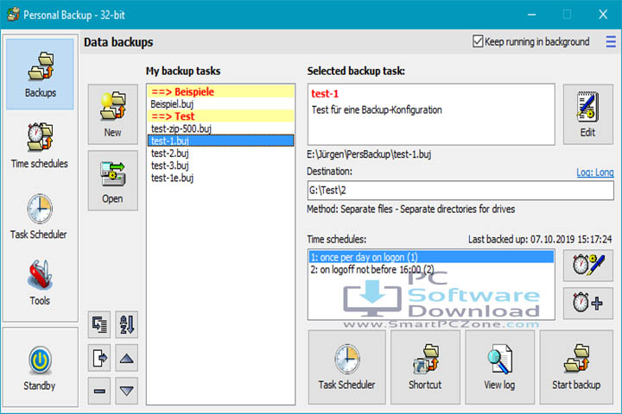Edit selected time schedule with stopwatch-pen icon
Viewport: 622px width, 414px height.
(x=588, y=265)
